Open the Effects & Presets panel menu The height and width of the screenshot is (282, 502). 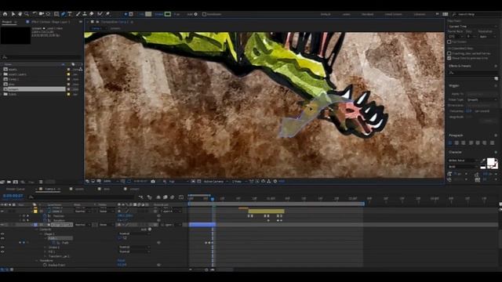coord(496,66)
